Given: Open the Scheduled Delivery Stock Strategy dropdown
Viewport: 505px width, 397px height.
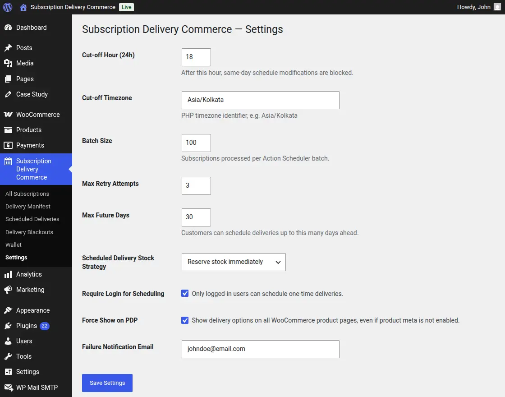Looking at the screenshot, I should click(x=233, y=262).
